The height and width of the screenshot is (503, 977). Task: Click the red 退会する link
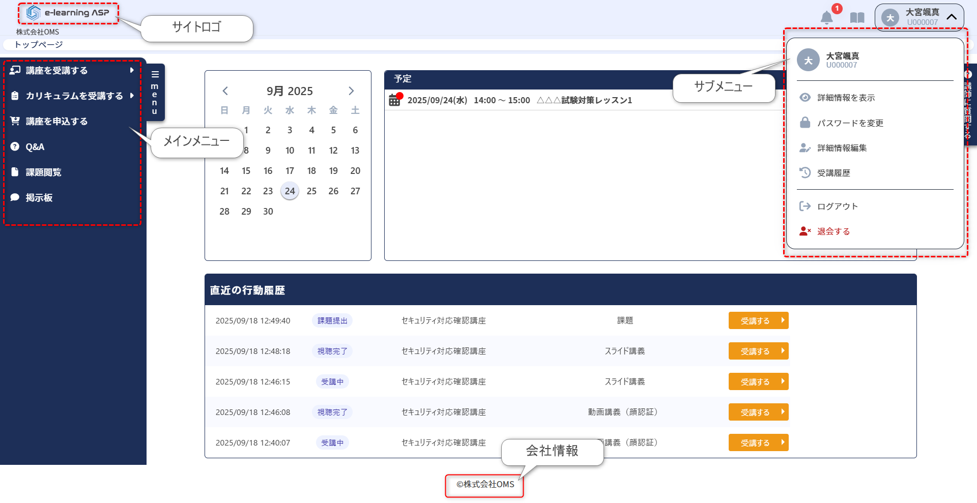pos(833,231)
